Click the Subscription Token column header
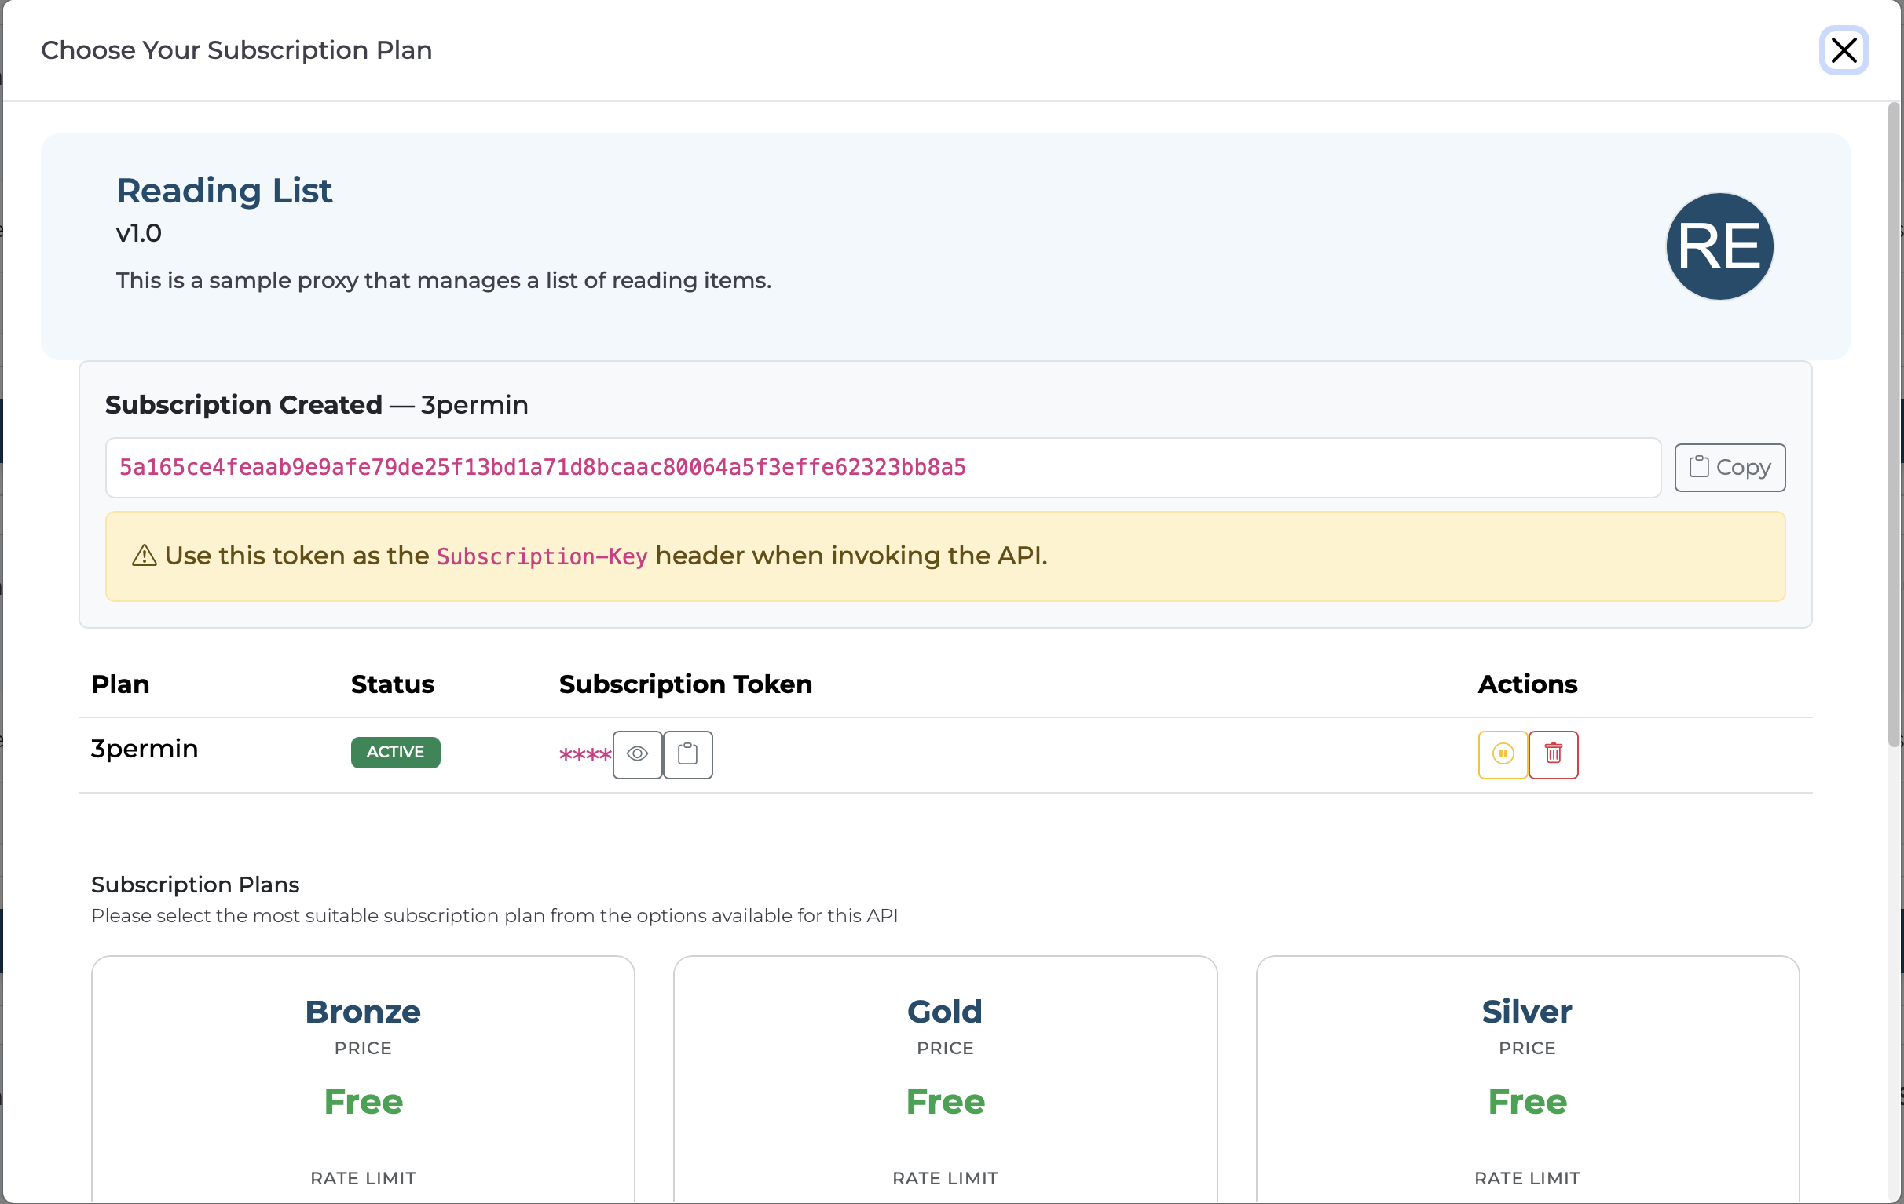The height and width of the screenshot is (1204, 1904). click(x=685, y=684)
